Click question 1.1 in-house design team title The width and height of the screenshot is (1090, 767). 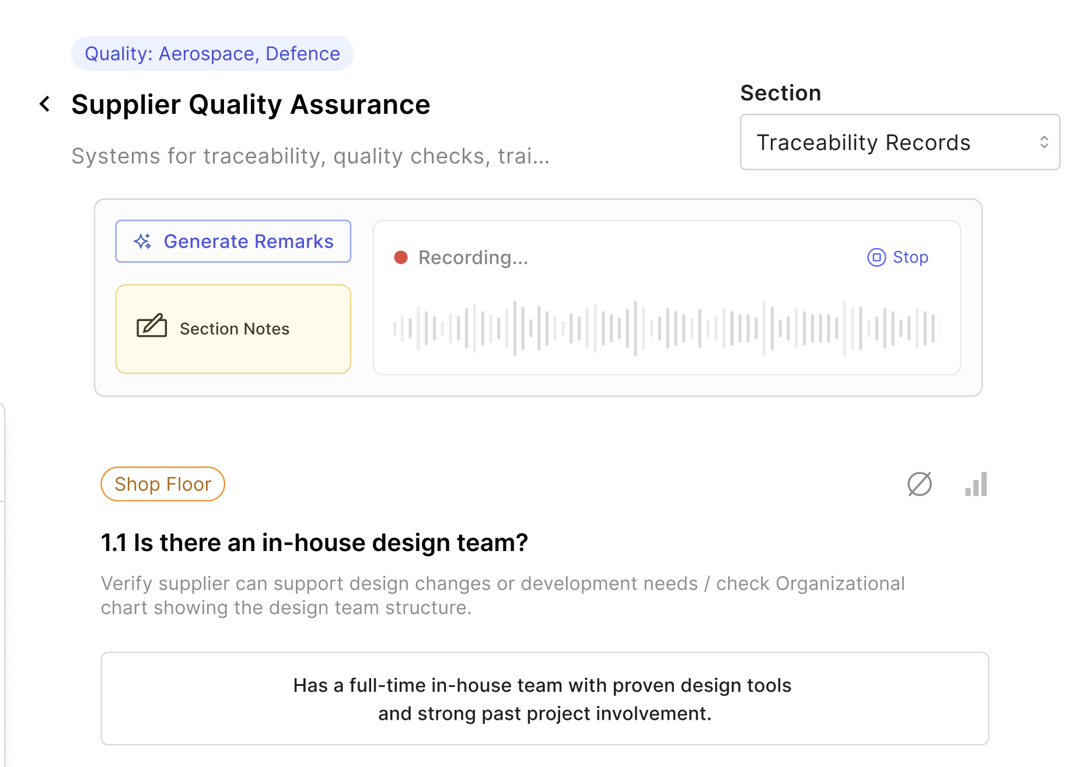[x=315, y=543]
